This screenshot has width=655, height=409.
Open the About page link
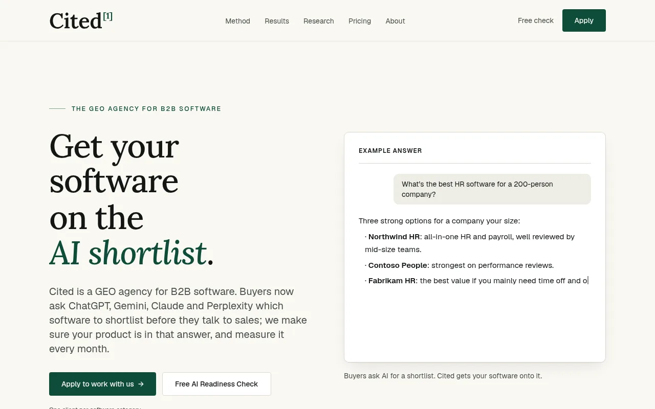click(395, 21)
